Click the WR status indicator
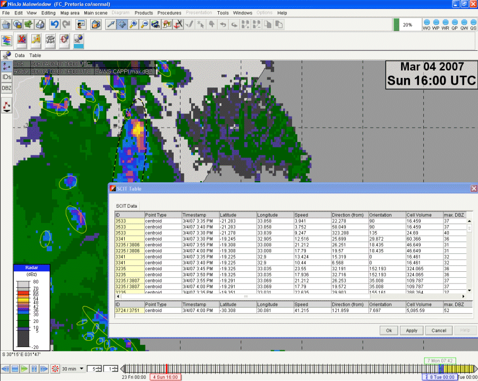The image size is (478, 381). 446,24
